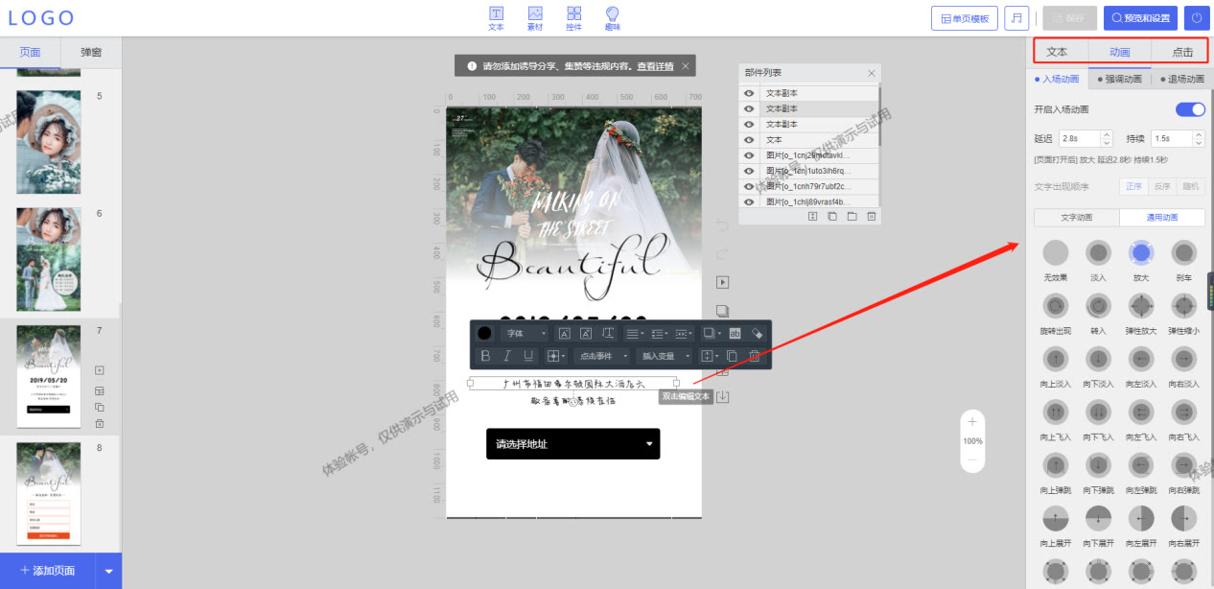
Task: Click the black text color swatch
Action: click(484, 333)
